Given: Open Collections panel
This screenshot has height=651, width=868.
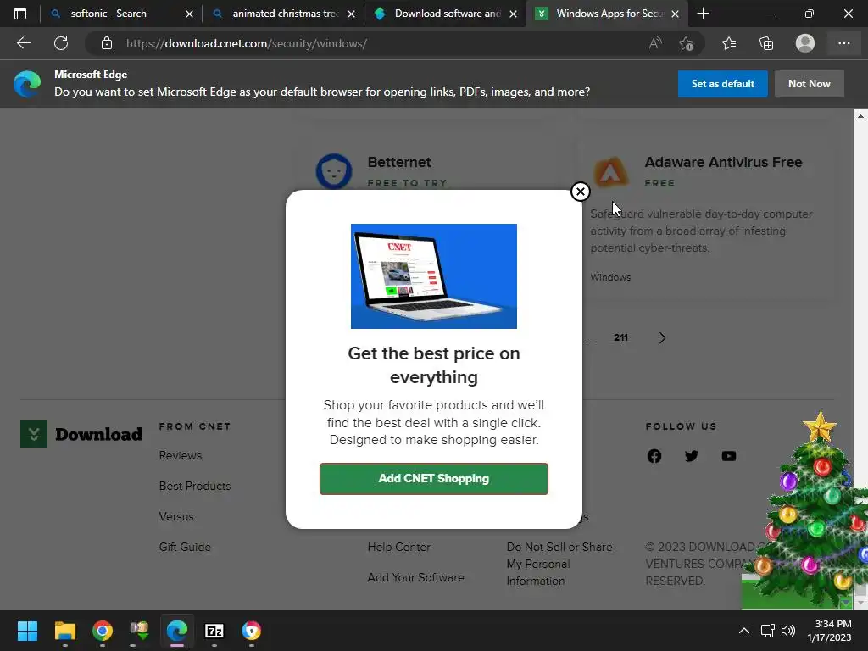Looking at the screenshot, I should [x=766, y=43].
